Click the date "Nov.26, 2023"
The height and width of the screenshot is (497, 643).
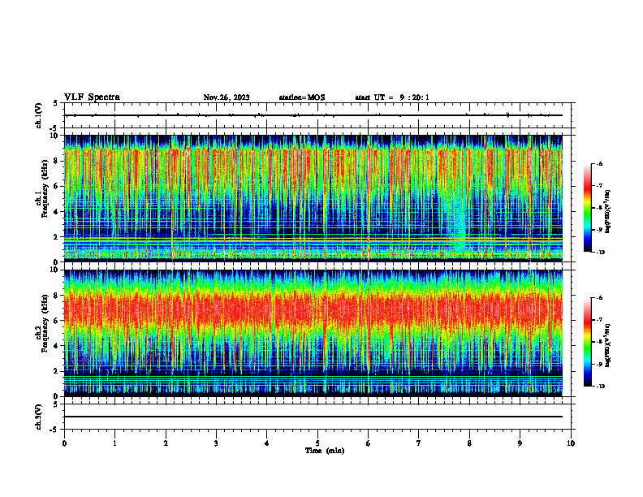(227, 97)
